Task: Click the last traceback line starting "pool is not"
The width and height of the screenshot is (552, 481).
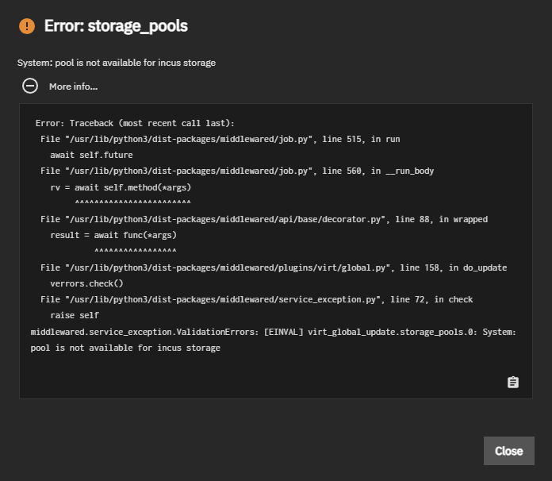Action: 125,348
